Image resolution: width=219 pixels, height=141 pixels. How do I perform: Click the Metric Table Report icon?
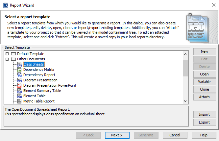pyautogui.click(x=19, y=101)
